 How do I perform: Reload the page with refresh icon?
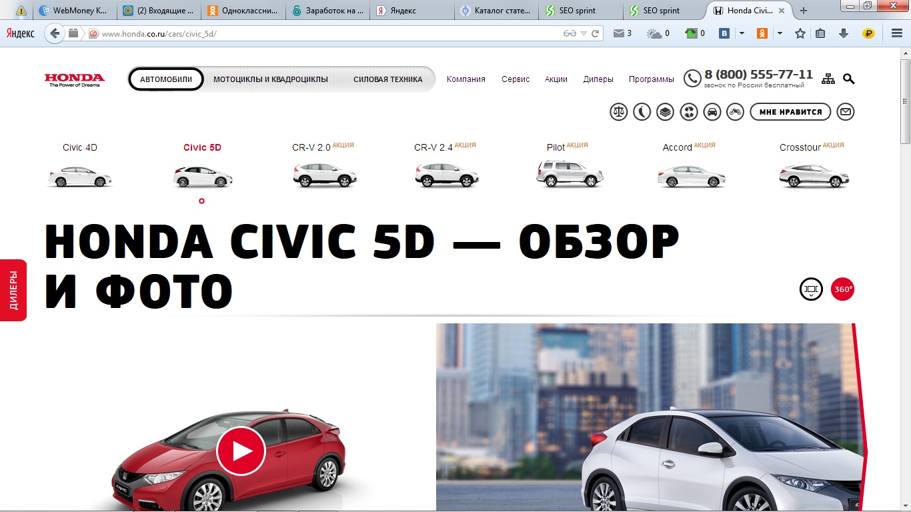(596, 33)
